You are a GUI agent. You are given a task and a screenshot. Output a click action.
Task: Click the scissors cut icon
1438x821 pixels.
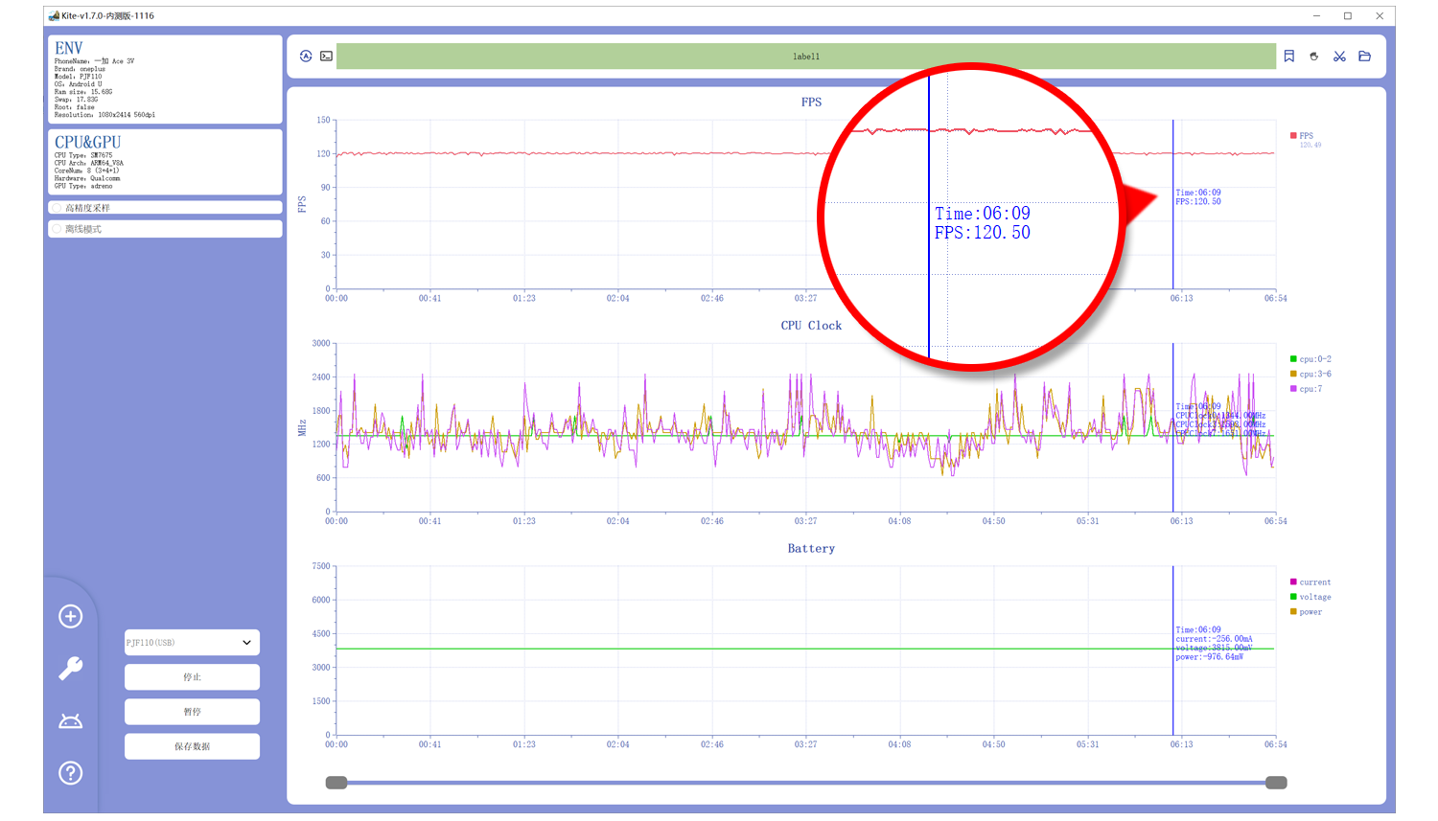[1339, 57]
